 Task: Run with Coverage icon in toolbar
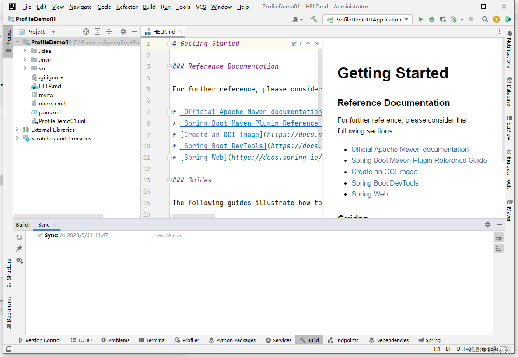(x=443, y=20)
